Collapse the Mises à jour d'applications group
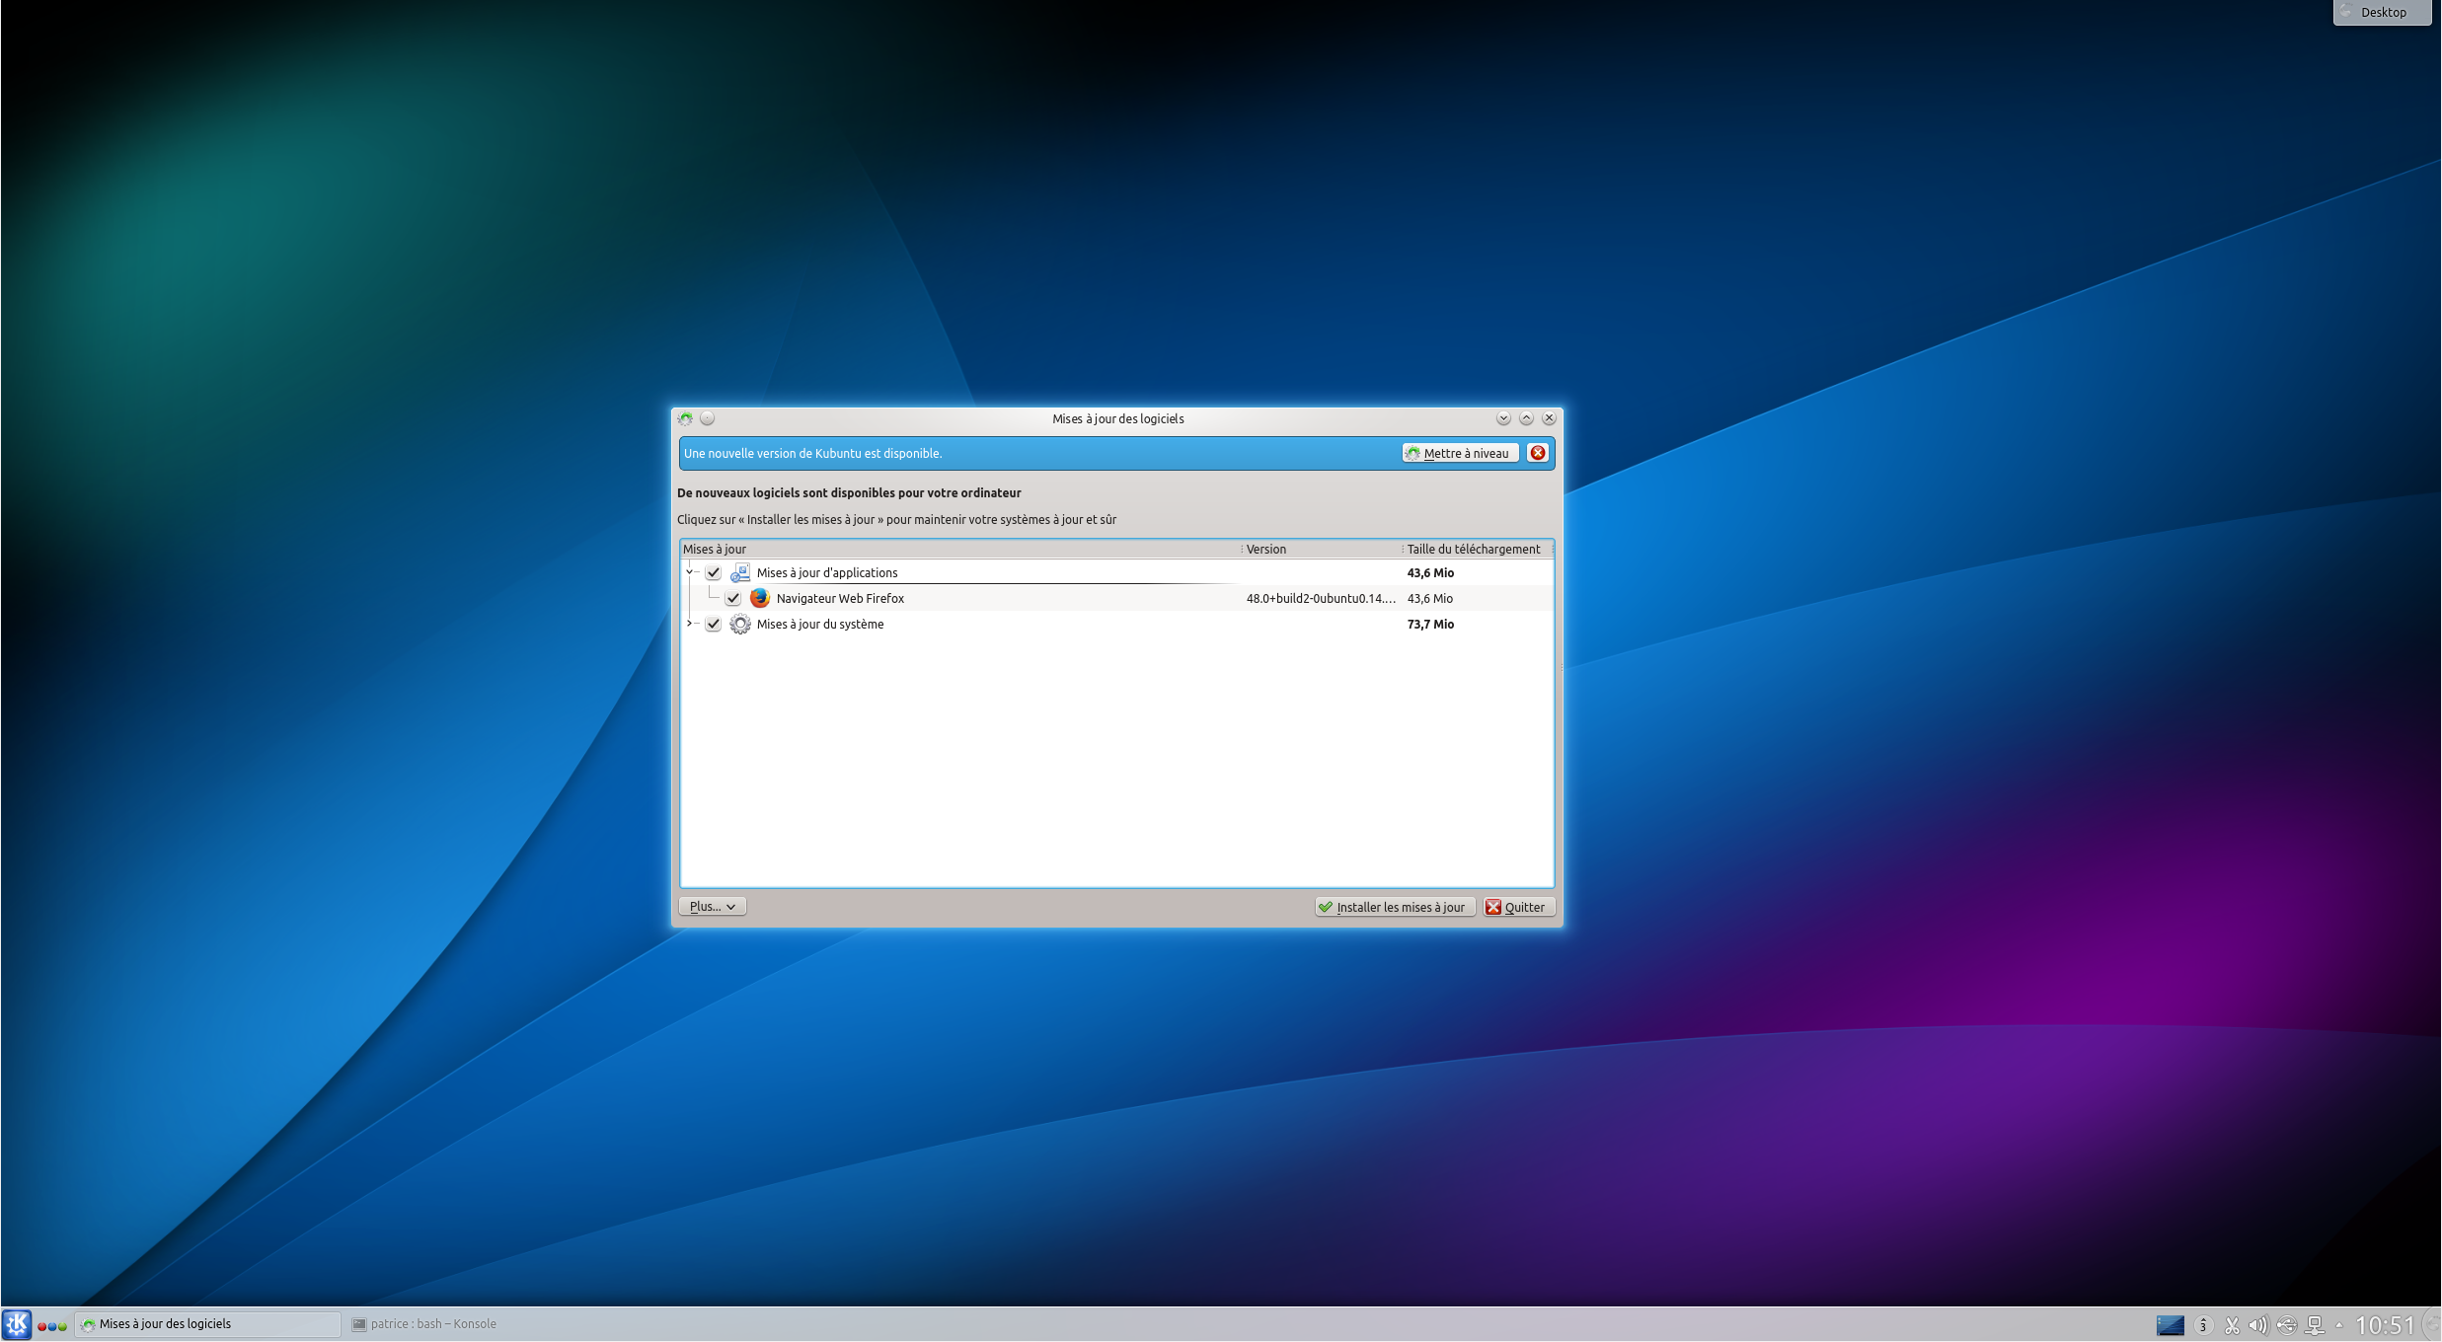Viewport: 2442px width, 1342px height. click(690, 572)
